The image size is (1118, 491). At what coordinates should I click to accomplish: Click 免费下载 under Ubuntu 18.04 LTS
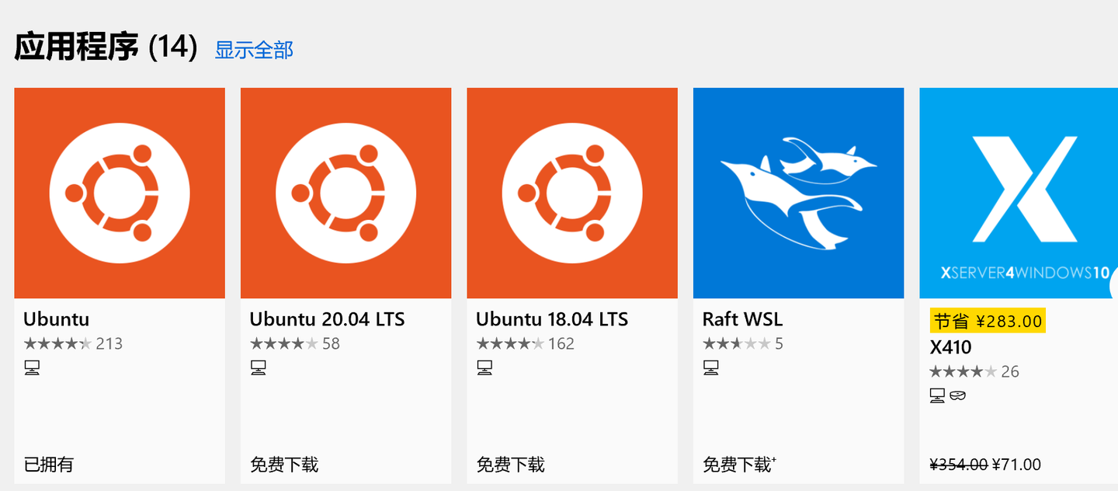pos(510,465)
